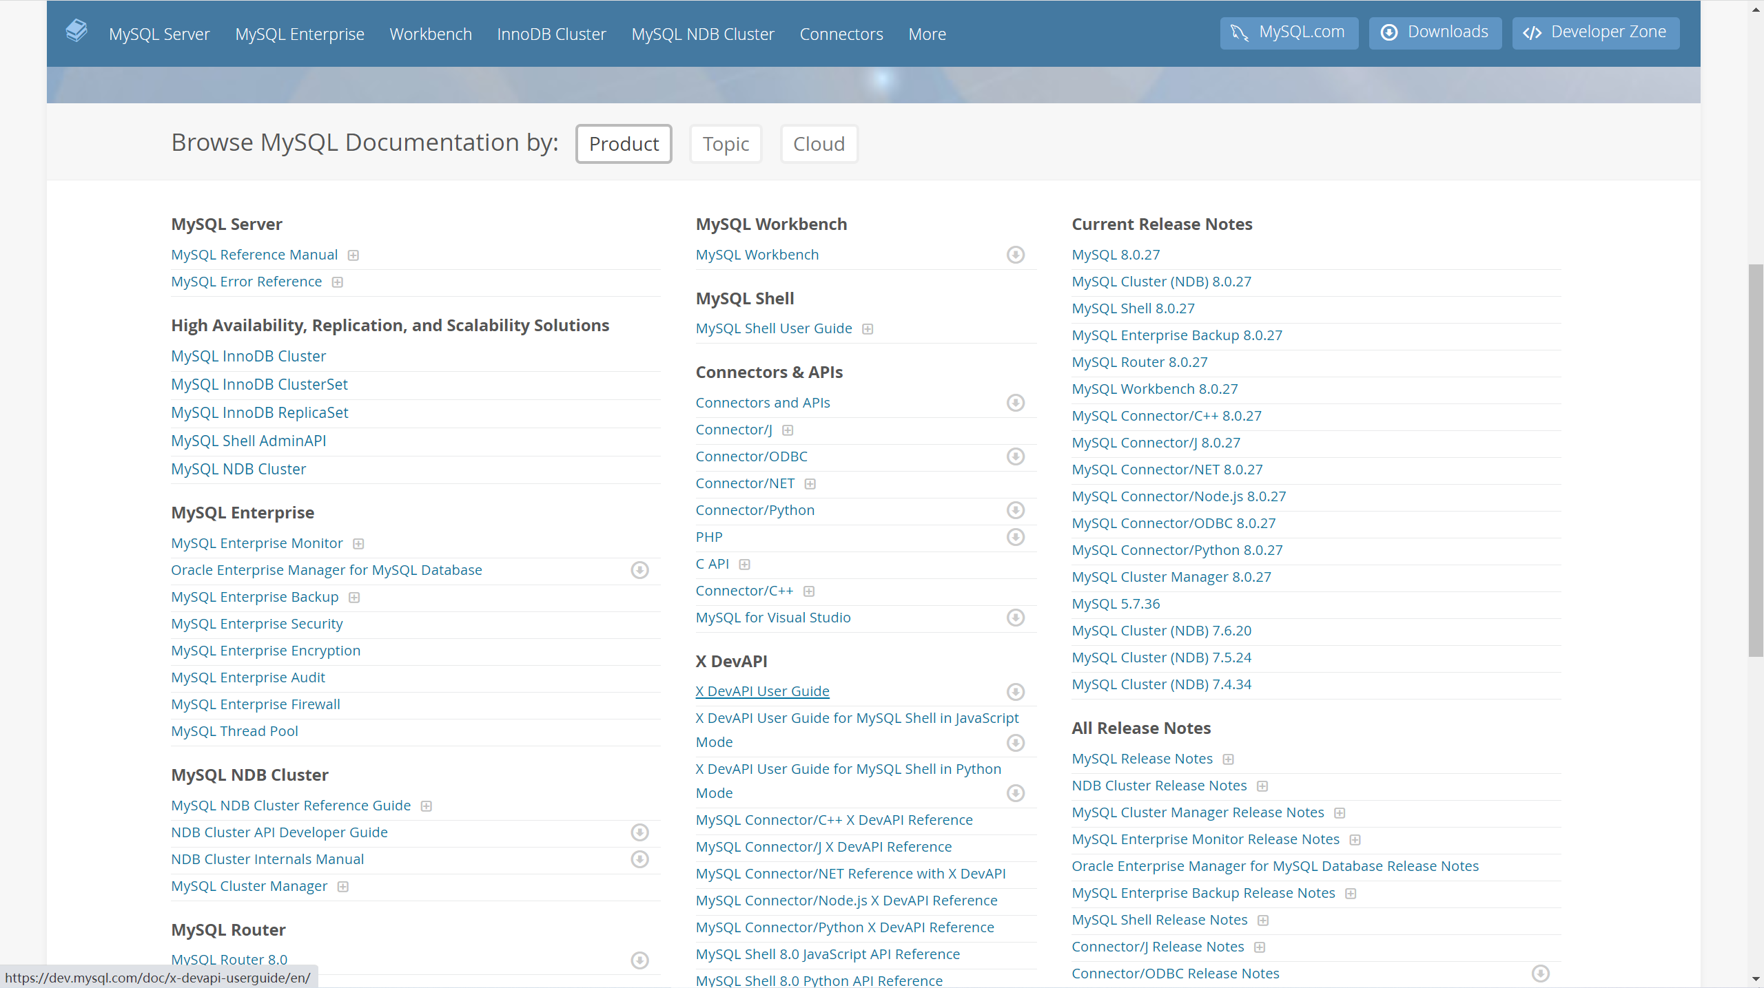Click download icon next to Connector/Python

click(x=1016, y=510)
